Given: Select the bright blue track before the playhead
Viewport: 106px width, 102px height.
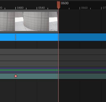Looking at the screenshot, I should click(x=29, y=37).
